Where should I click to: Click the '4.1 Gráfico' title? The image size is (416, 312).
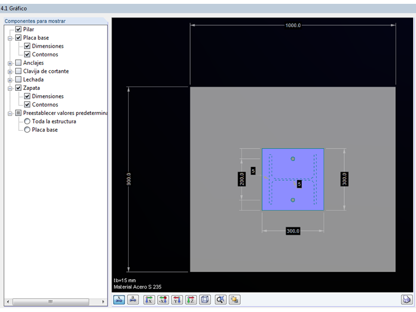(x=14, y=9)
